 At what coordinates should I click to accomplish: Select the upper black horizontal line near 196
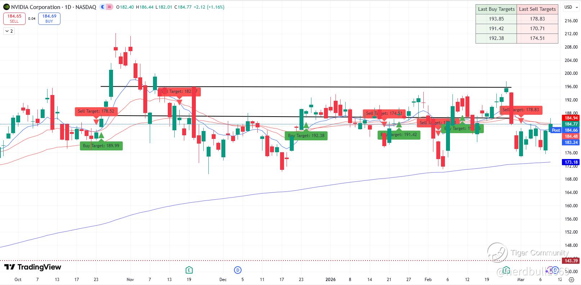pos(306,87)
